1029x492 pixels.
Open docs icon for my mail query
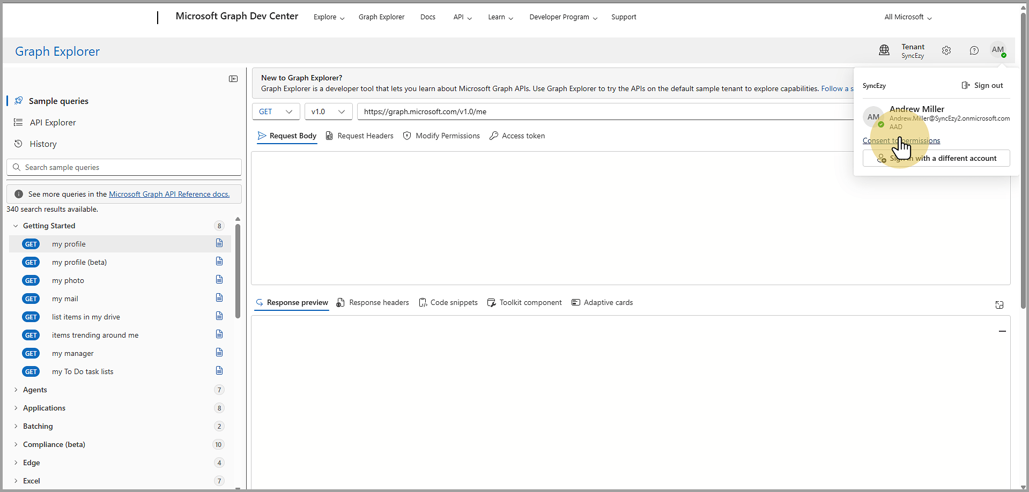click(x=219, y=298)
